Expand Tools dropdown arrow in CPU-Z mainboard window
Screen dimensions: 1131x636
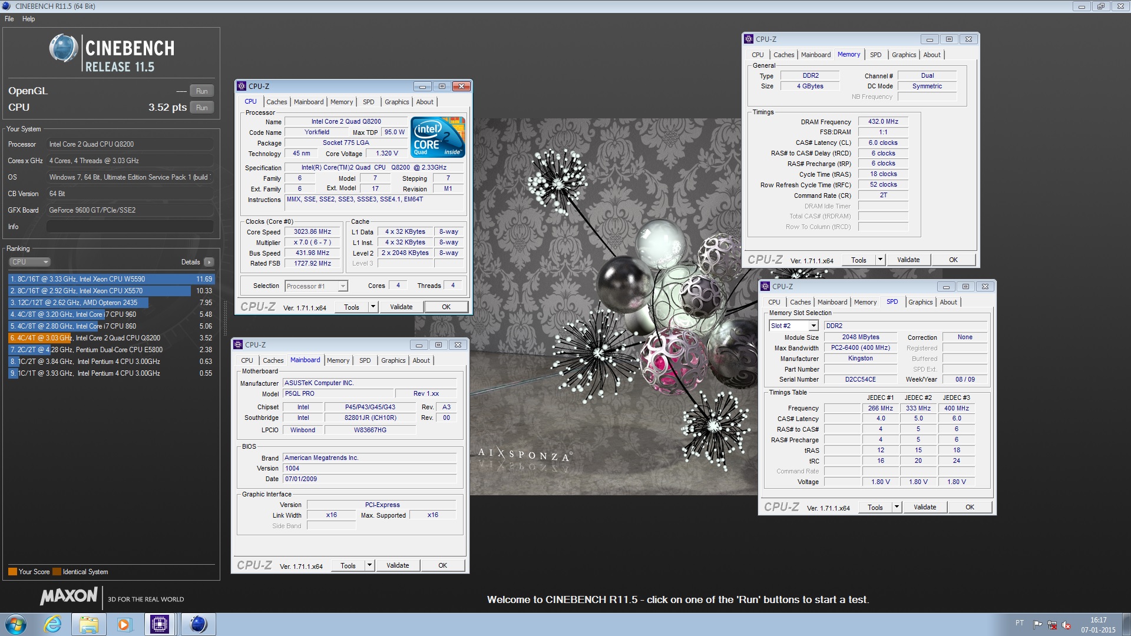coord(369,565)
